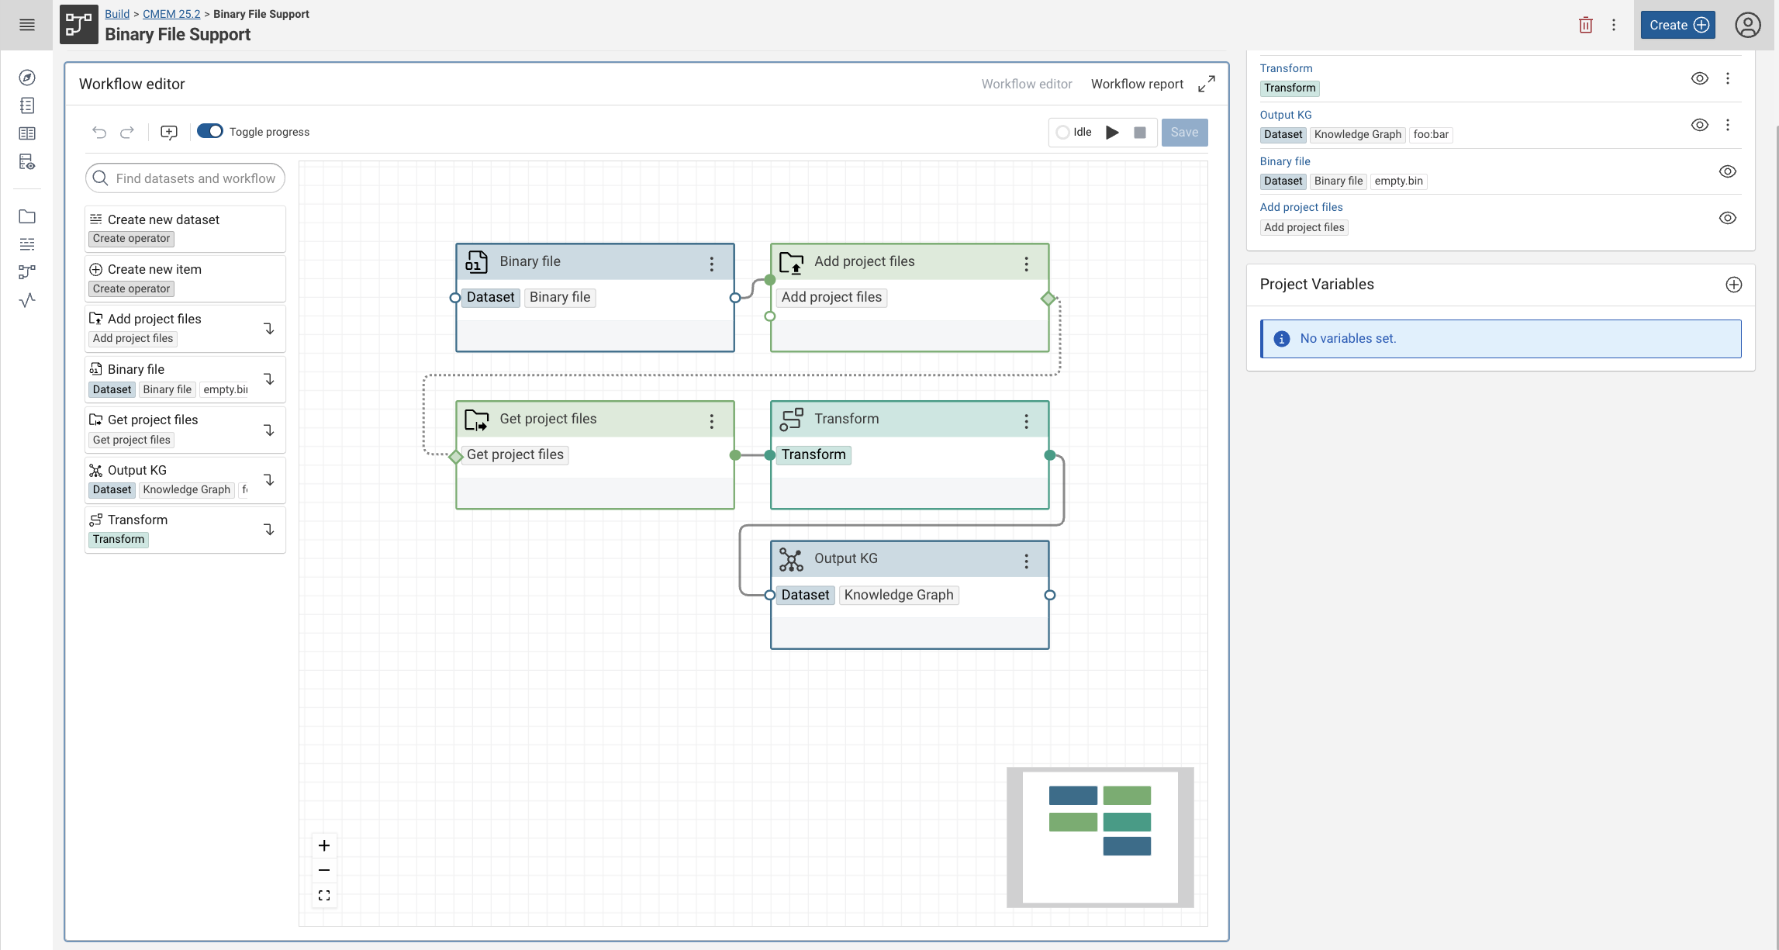Click the Find datasets and workflow search field

click(185, 178)
